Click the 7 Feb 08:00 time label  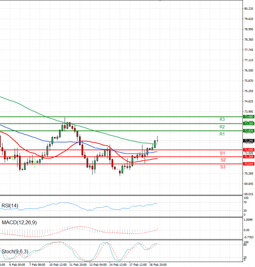point(37,264)
